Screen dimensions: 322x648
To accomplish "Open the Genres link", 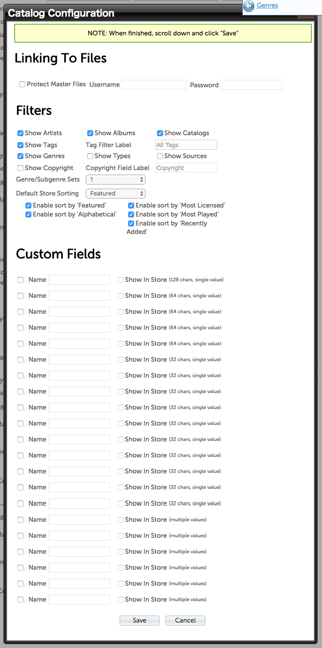I will [x=267, y=5].
